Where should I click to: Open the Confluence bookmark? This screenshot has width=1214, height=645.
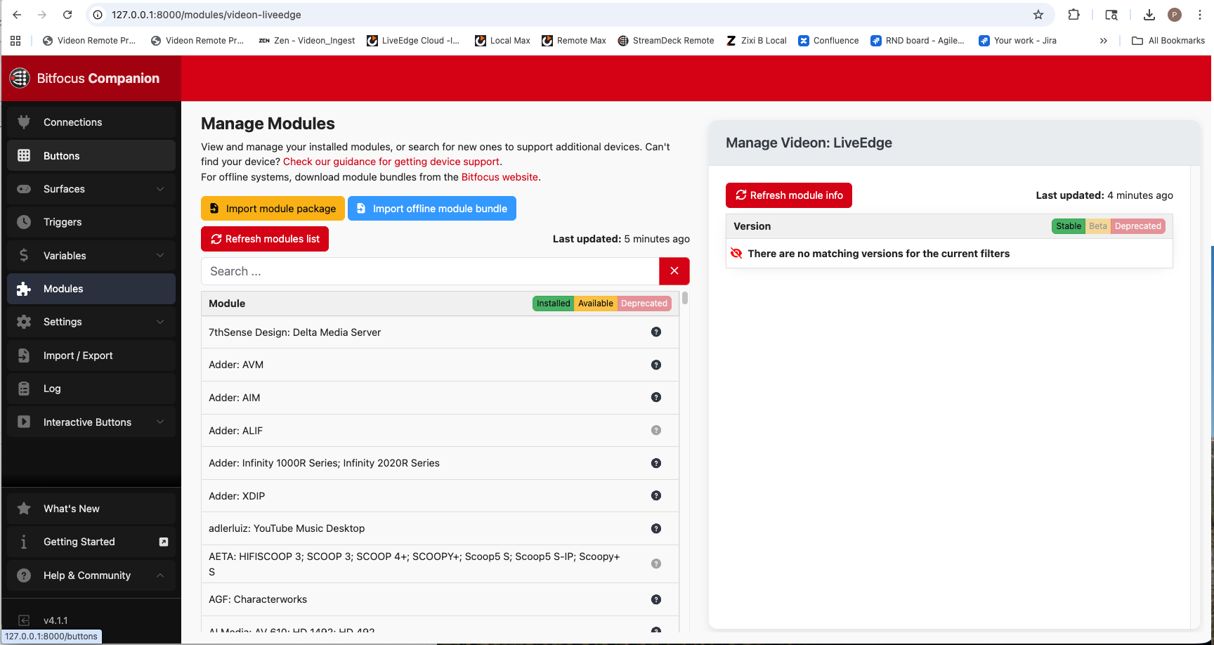(x=828, y=41)
